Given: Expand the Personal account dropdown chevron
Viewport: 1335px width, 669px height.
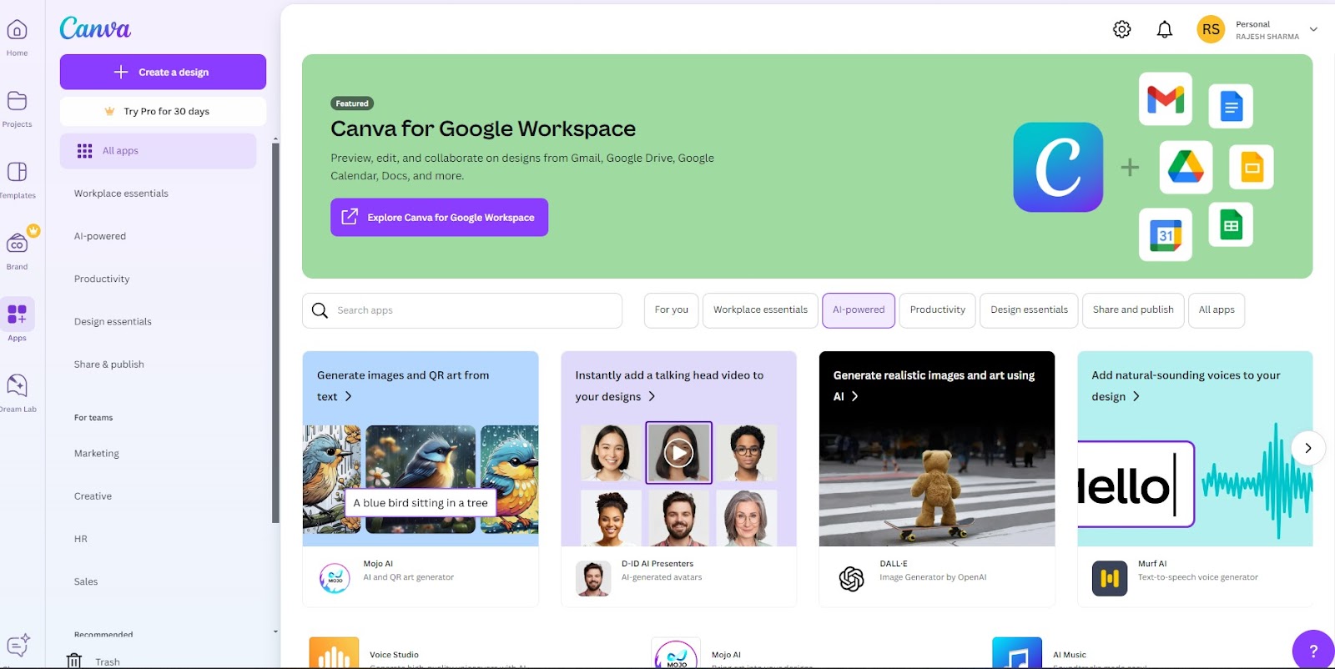Looking at the screenshot, I should [1313, 29].
